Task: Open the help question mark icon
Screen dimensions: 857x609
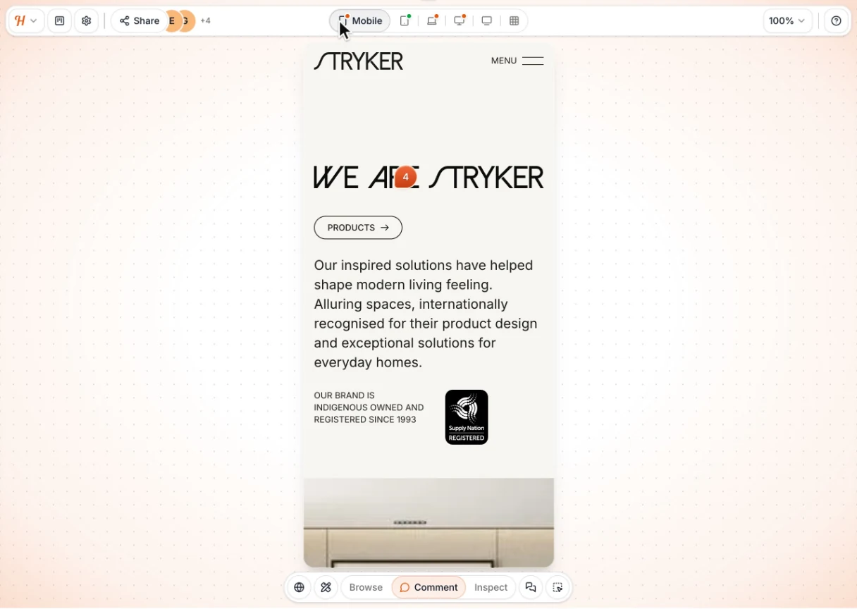Action: 837,21
